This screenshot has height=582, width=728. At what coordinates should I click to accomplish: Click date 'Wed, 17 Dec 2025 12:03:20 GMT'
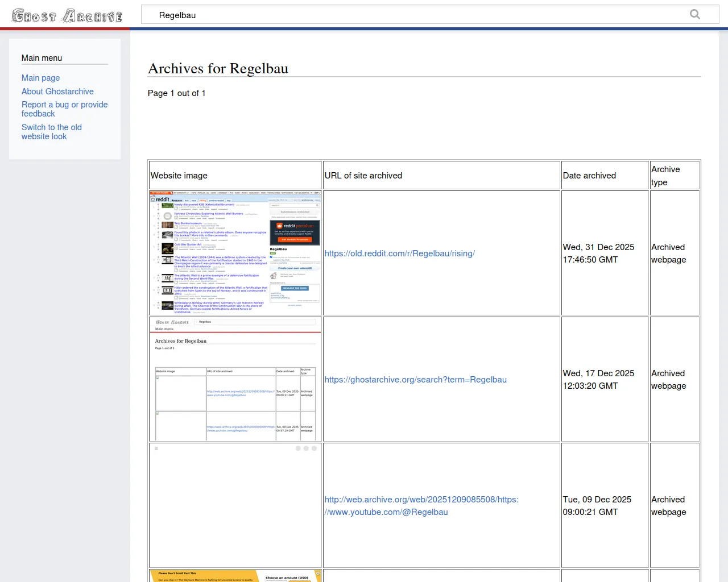598,380
